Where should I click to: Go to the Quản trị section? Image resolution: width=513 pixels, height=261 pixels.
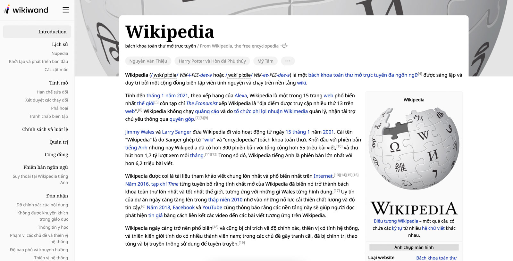pos(59,142)
